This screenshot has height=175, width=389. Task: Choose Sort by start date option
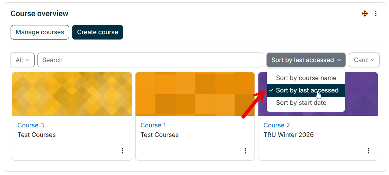[306, 103]
